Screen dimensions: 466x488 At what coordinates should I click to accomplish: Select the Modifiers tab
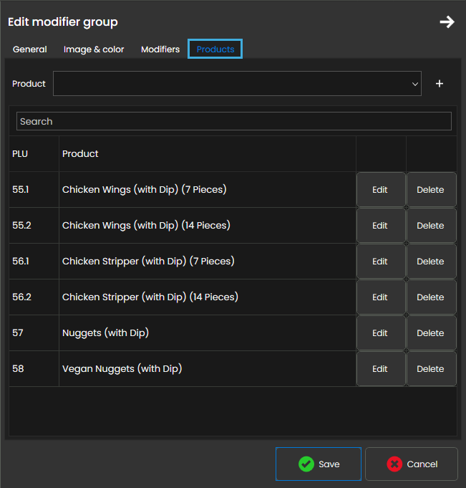[x=160, y=49]
